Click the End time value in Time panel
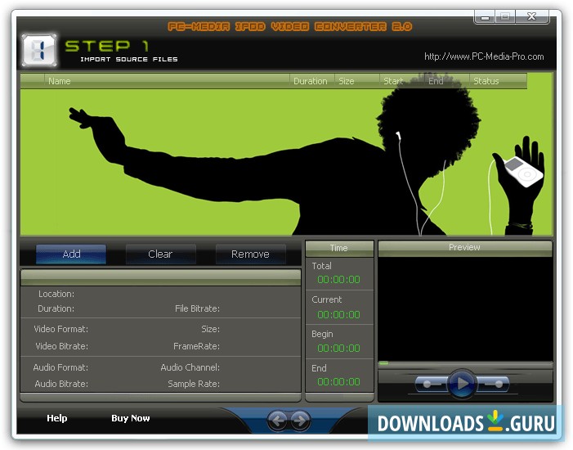Image resolution: width=573 pixels, height=450 pixels. 338,382
